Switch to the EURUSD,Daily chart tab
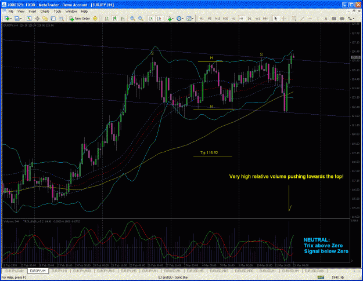363x281 pixels. [x=314, y=271]
